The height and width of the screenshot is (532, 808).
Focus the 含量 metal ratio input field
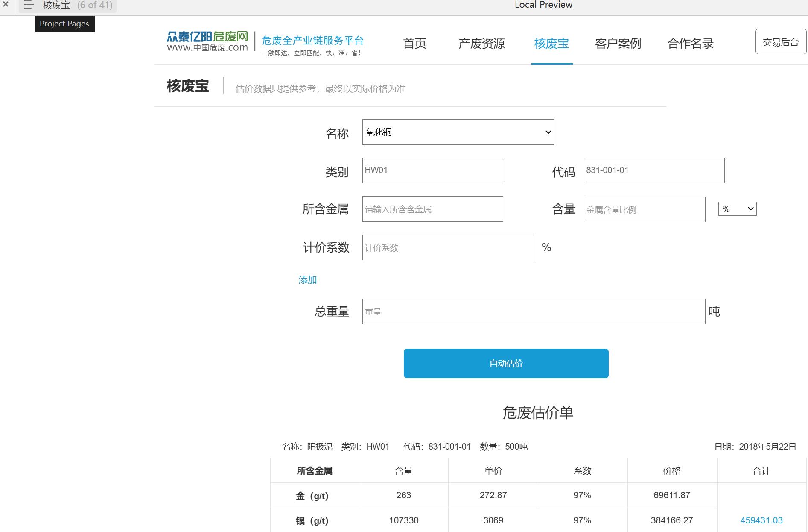point(645,209)
